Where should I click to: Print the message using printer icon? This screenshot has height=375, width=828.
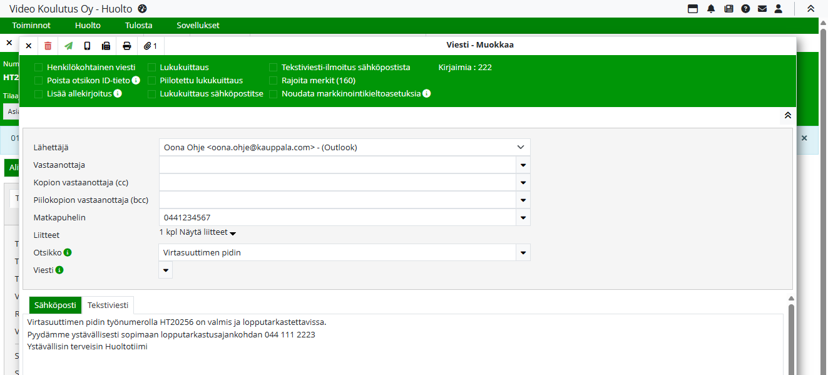pyautogui.click(x=127, y=46)
